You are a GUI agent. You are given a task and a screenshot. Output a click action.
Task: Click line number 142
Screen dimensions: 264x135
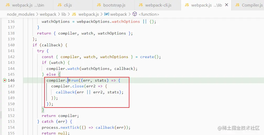click(x=11, y=57)
